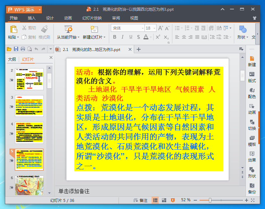Toggle underline formatting
This screenshot has width=265, height=209.
click(x=131, y=37)
